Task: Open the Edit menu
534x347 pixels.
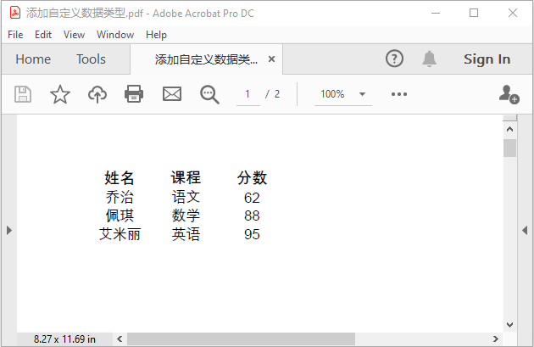Action: 43,35
